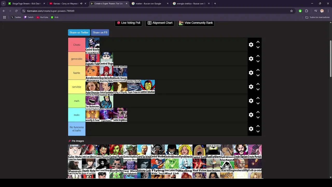Pick Control Plants image from pool
Screen dimensions: 332x187
[116, 152]
